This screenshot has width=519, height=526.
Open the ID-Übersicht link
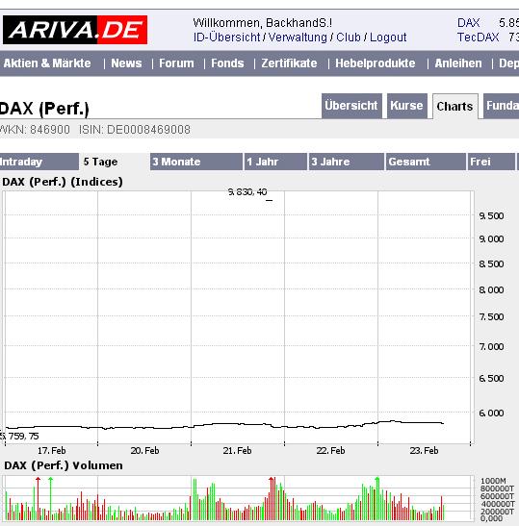[226, 38]
